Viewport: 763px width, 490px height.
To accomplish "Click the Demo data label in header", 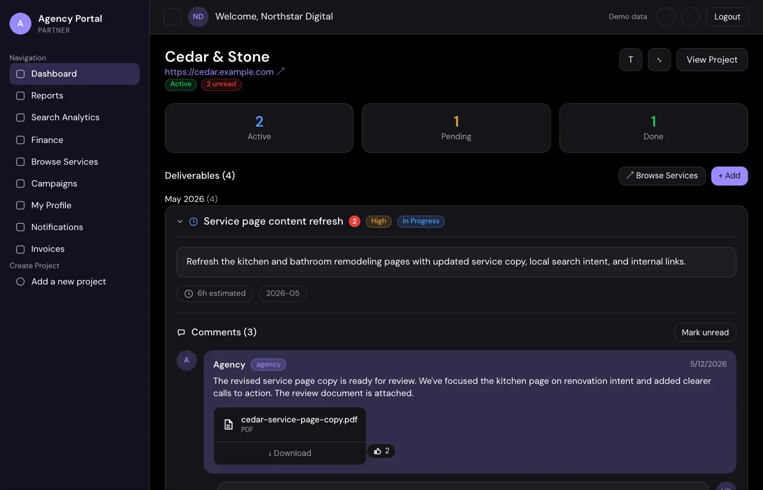I will coord(628,17).
